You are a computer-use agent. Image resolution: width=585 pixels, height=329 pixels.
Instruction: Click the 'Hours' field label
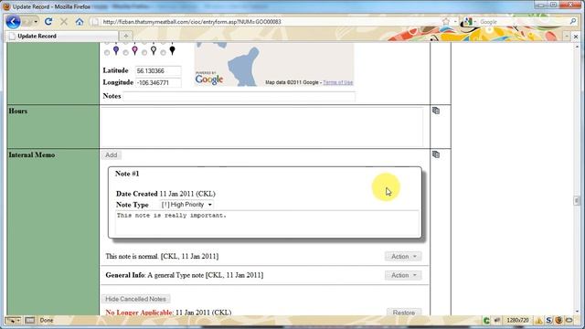coord(18,111)
